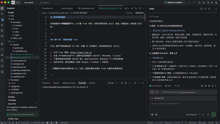Image resolution: width=220 pixels, height=124 pixels.
Task: Close the TRAE side panel
Action: pyautogui.click(x=216, y=9)
